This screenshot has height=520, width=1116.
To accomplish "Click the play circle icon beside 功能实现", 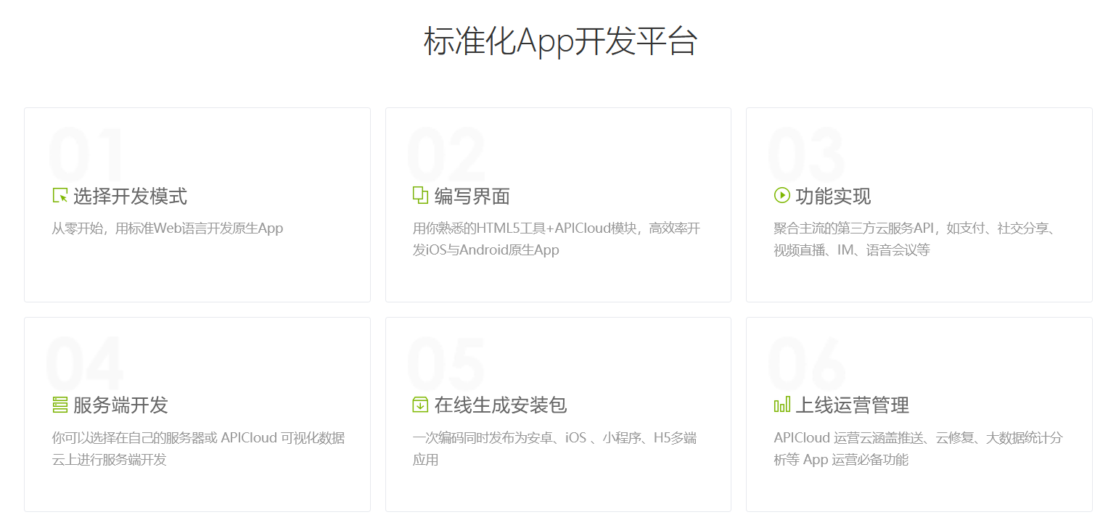I will (782, 195).
